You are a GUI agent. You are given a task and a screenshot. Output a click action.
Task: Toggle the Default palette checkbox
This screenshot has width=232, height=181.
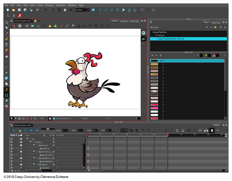(x=156, y=35)
